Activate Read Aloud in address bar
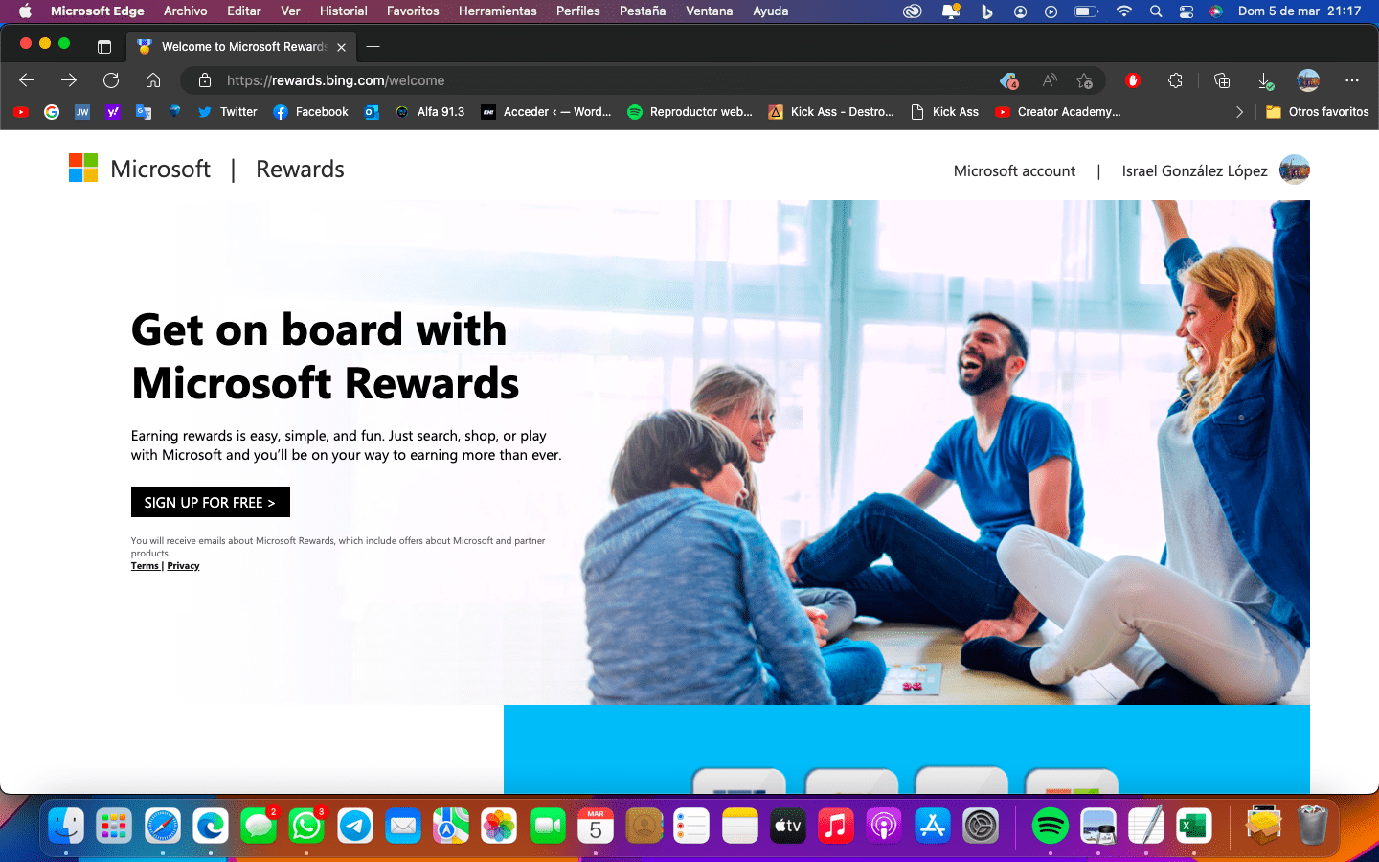Viewport: 1379px width, 862px height. point(1050,80)
